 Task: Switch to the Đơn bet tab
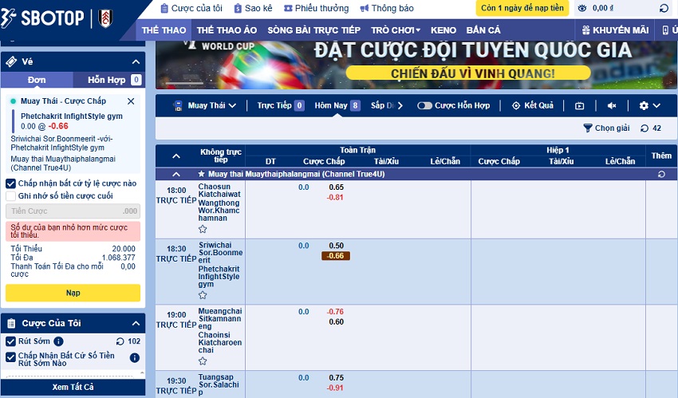pos(37,80)
